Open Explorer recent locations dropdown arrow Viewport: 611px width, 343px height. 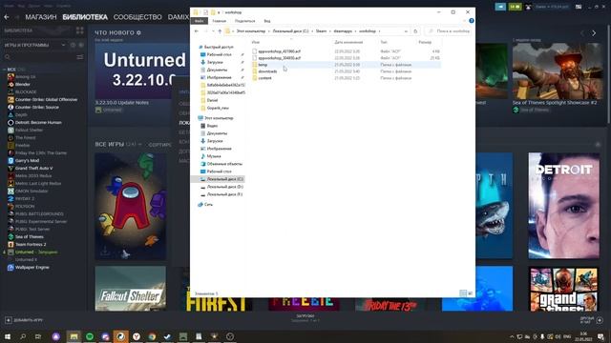[213, 31]
